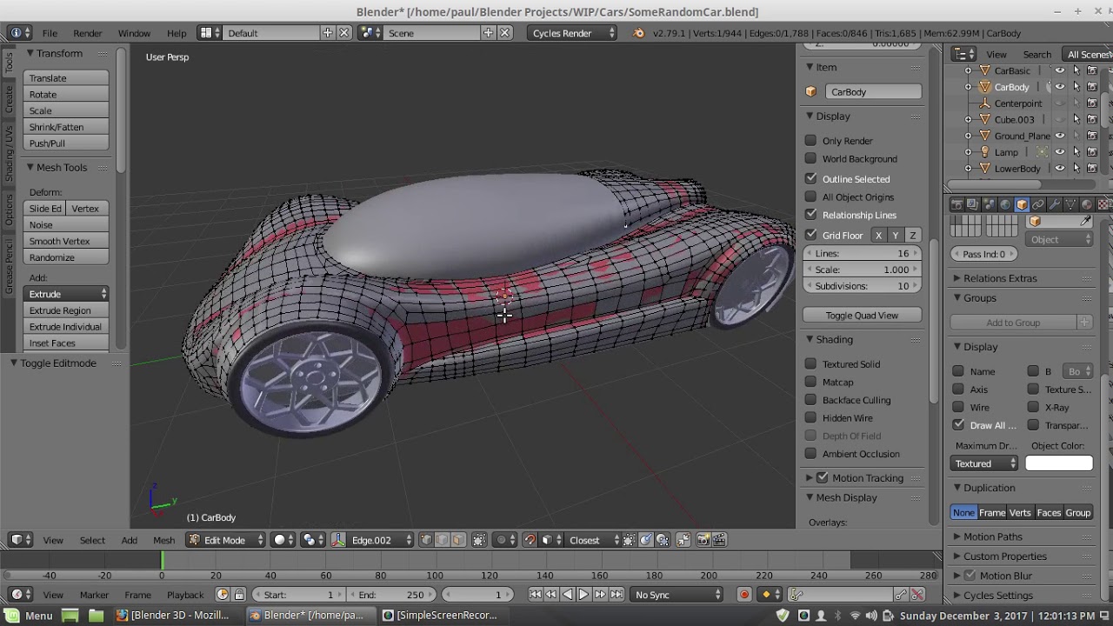1113x626 pixels.
Task: Enable the Only Render checkbox
Action: (x=810, y=141)
